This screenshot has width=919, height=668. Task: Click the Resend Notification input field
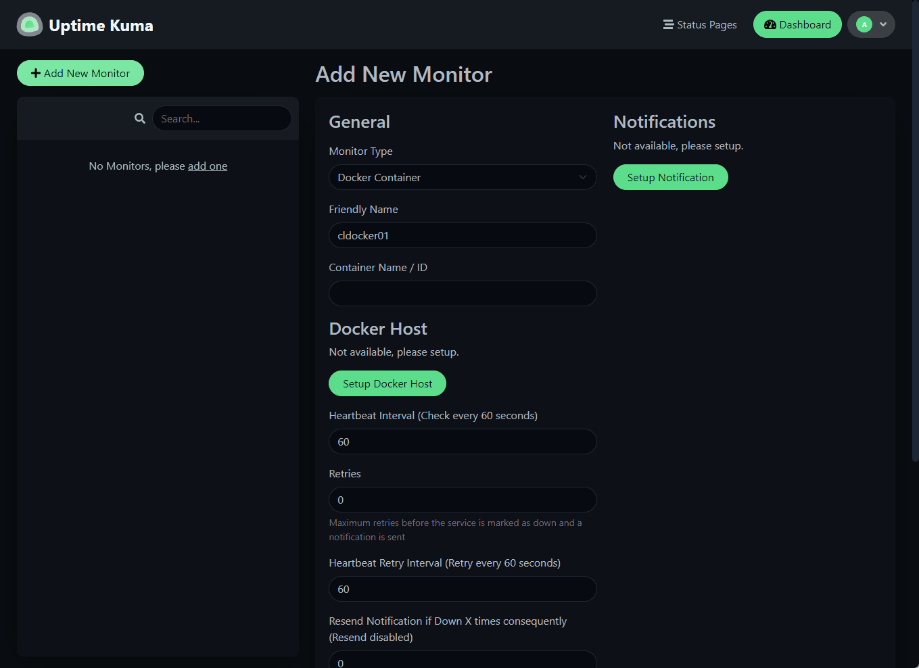[463, 660]
